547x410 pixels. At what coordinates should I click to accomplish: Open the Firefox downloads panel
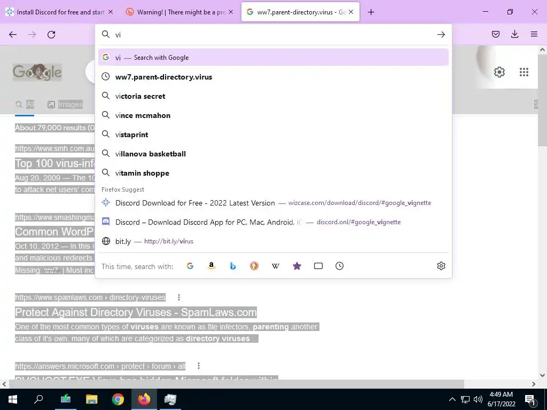pos(514,34)
